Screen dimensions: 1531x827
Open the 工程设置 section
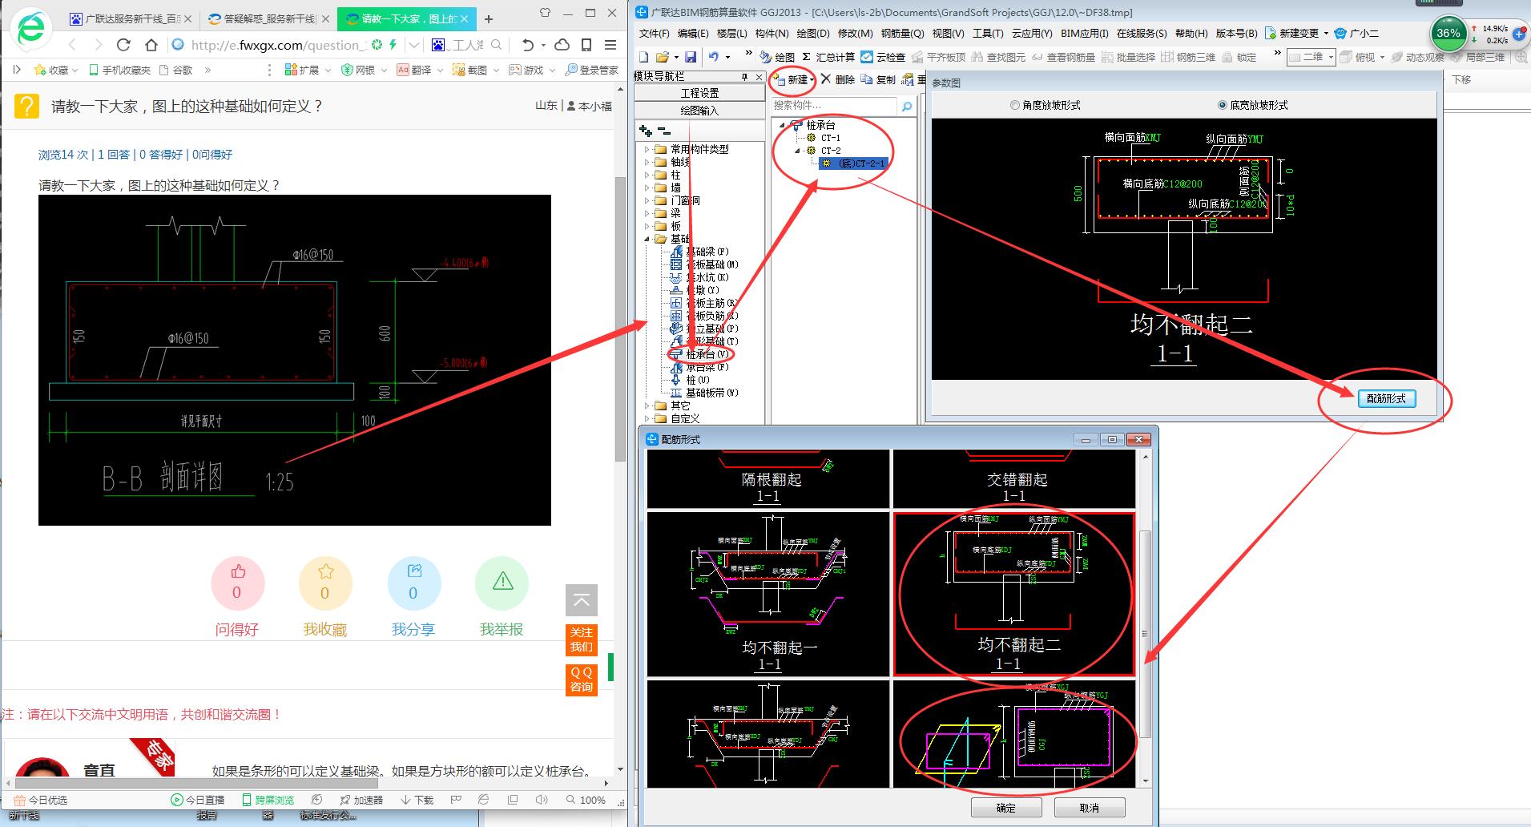tap(699, 93)
